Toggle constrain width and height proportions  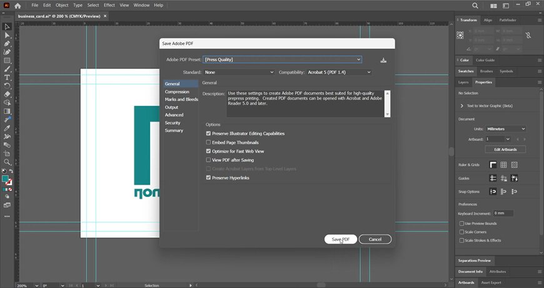coord(528,36)
